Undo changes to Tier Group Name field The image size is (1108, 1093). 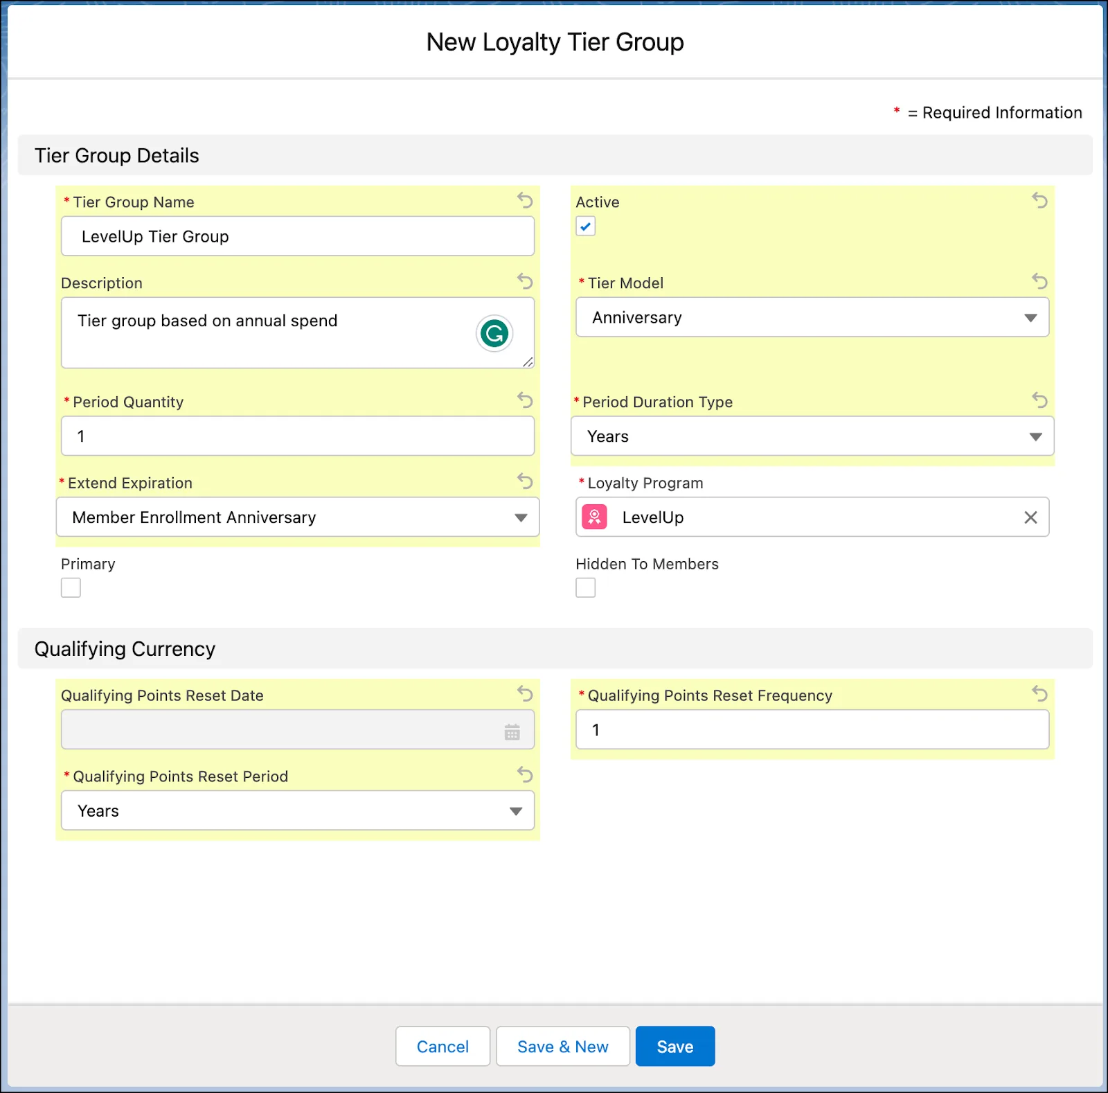point(525,201)
